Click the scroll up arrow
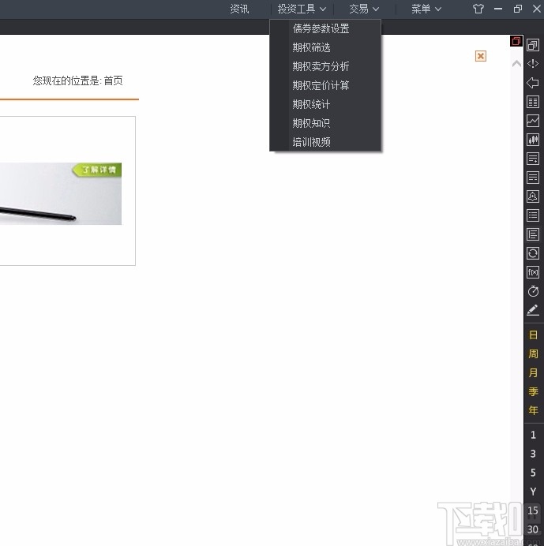The height and width of the screenshot is (546, 544). pyautogui.click(x=516, y=64)
